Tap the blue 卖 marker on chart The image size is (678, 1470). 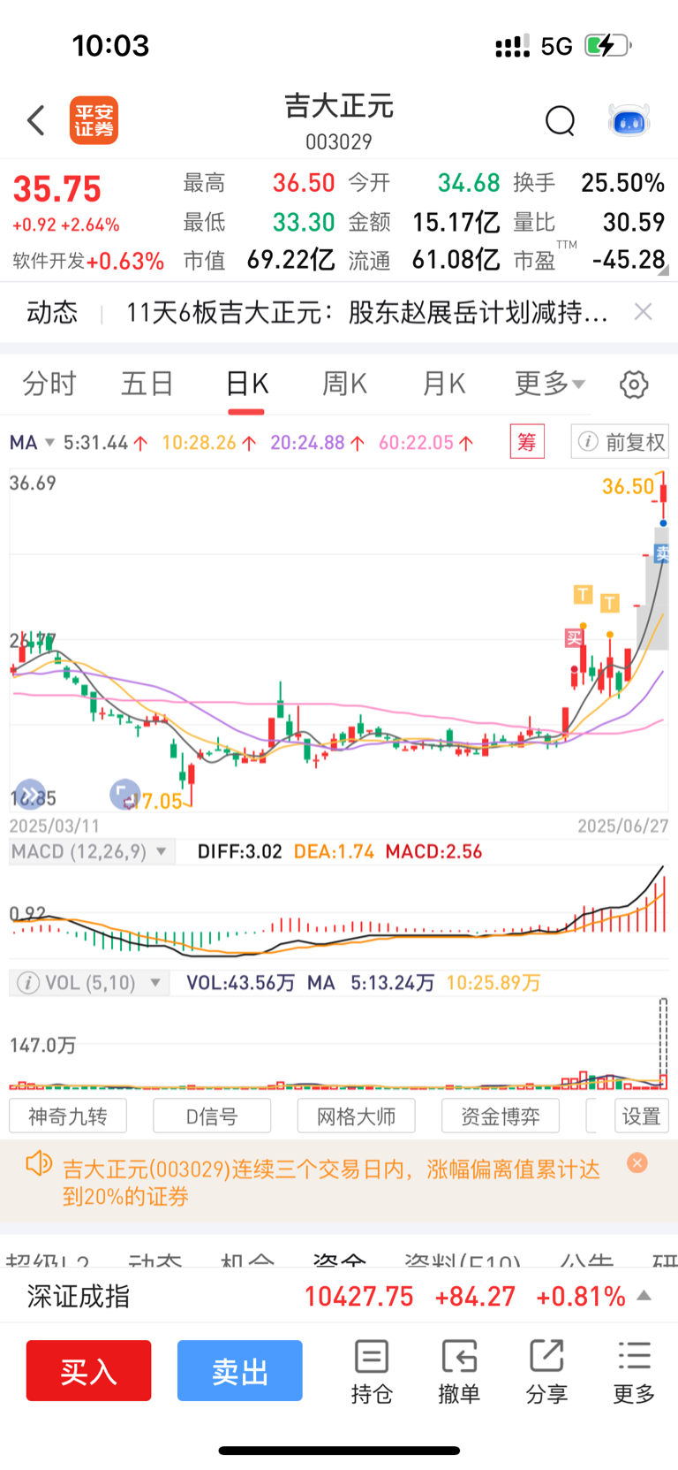pyautogui.click(x=662, y=553)
